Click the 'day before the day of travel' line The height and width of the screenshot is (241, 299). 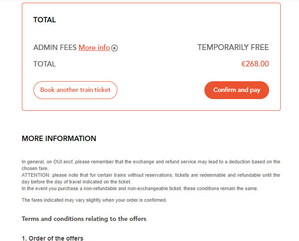(x=76, y=182)
